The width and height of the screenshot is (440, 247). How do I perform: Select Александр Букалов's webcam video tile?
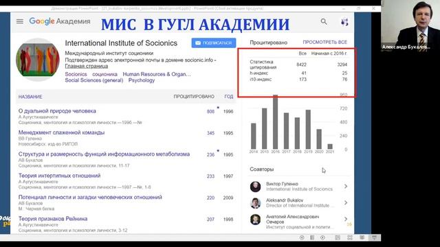[410, 26]
